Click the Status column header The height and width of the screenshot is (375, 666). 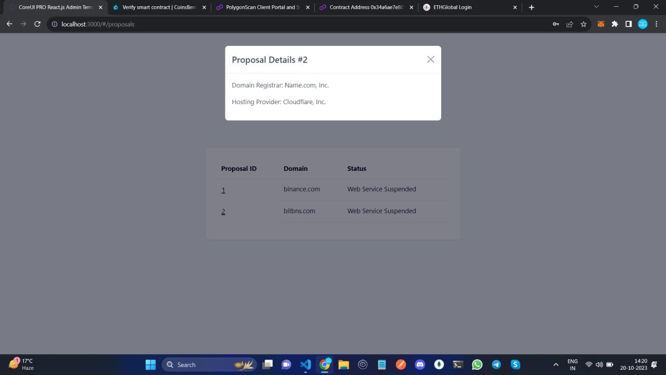[357, 169]
